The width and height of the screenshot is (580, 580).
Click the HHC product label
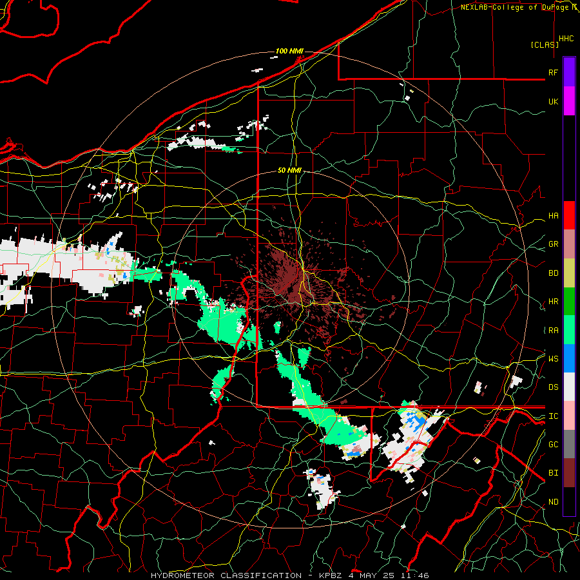click(566, 39)
